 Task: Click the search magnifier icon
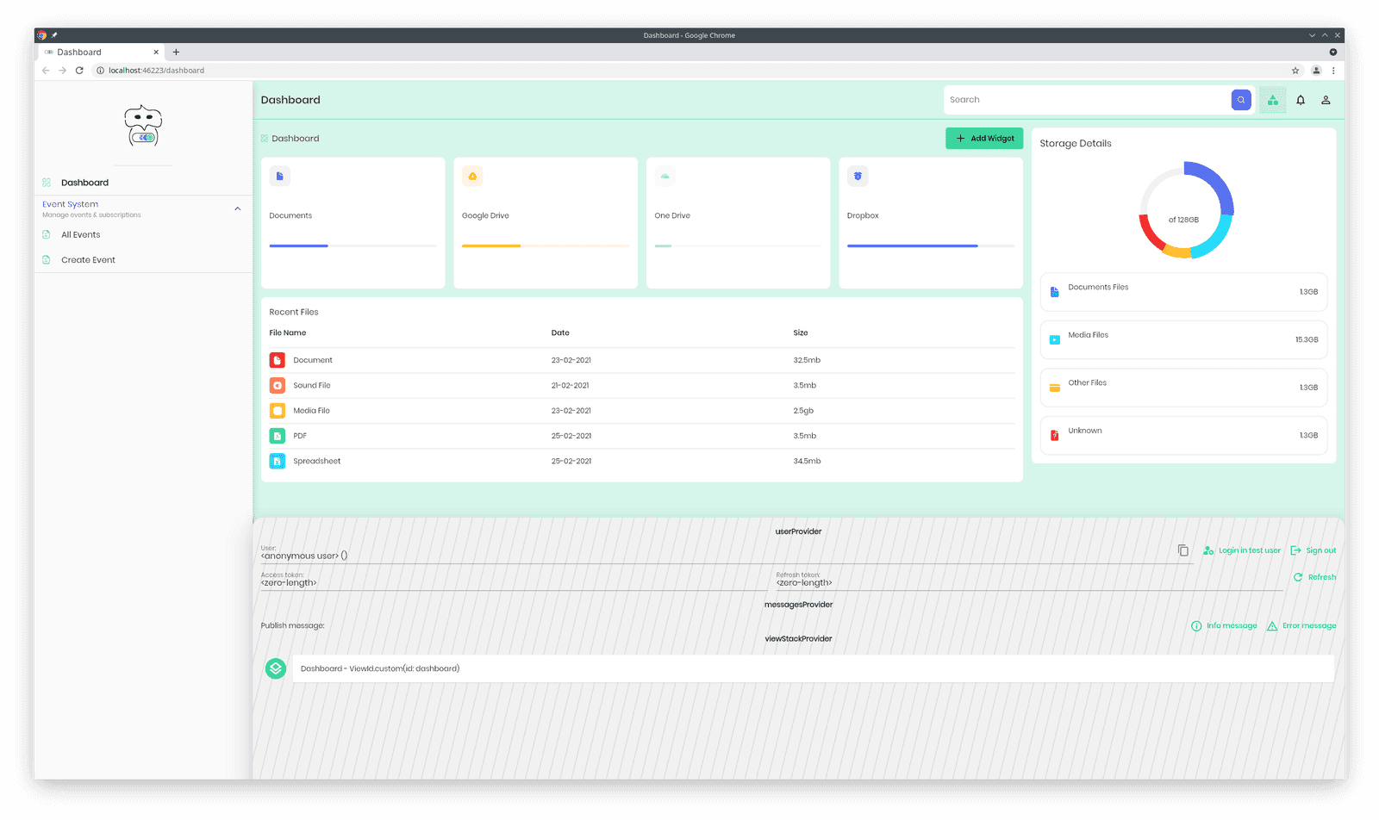1240,99
